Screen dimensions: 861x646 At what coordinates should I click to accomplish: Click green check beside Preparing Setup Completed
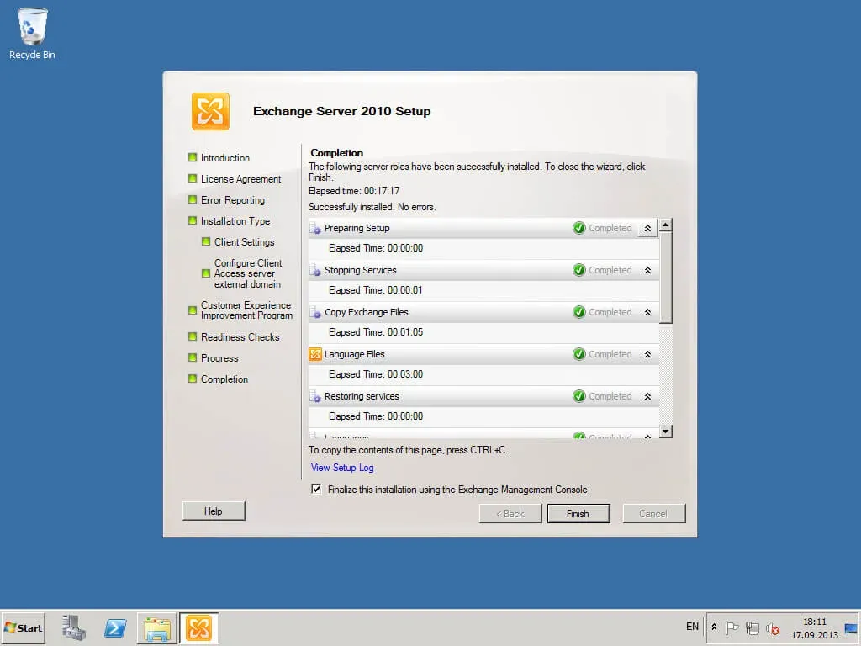point(578,228)
